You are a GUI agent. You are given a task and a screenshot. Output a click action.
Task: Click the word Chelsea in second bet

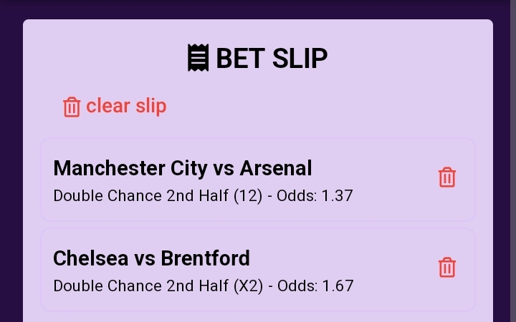(x=91, y=258)
